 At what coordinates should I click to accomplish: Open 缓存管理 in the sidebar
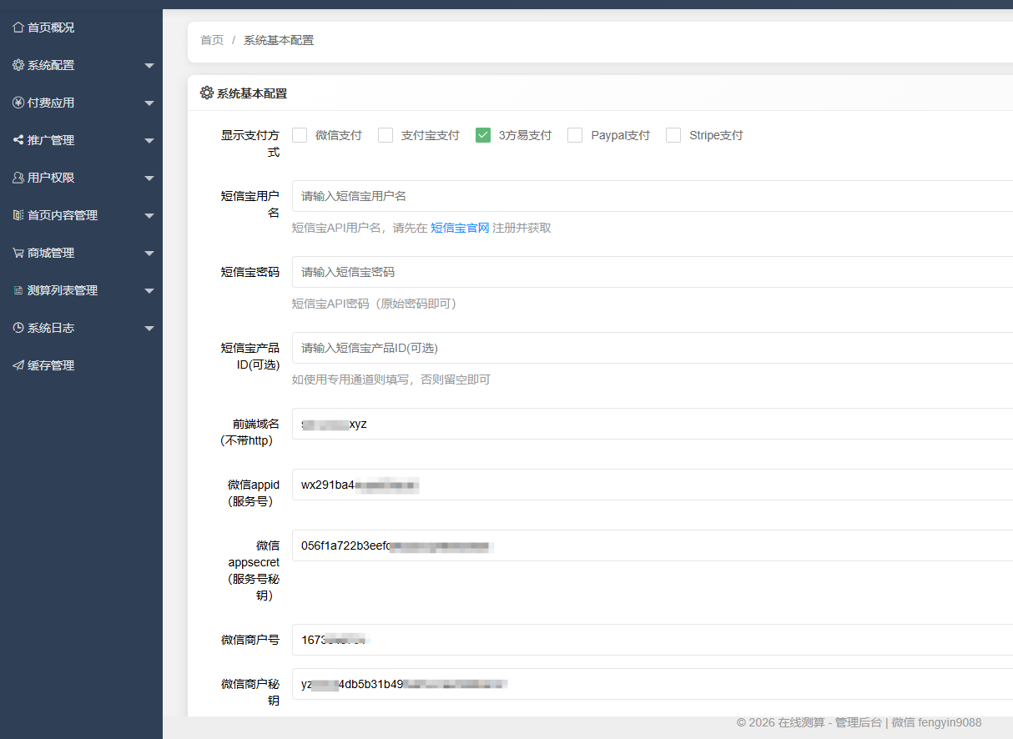click(x=81, y=365)
